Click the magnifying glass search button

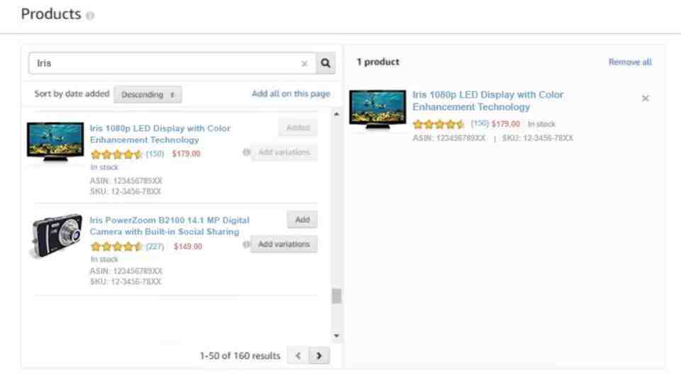(x=326, y=63)
